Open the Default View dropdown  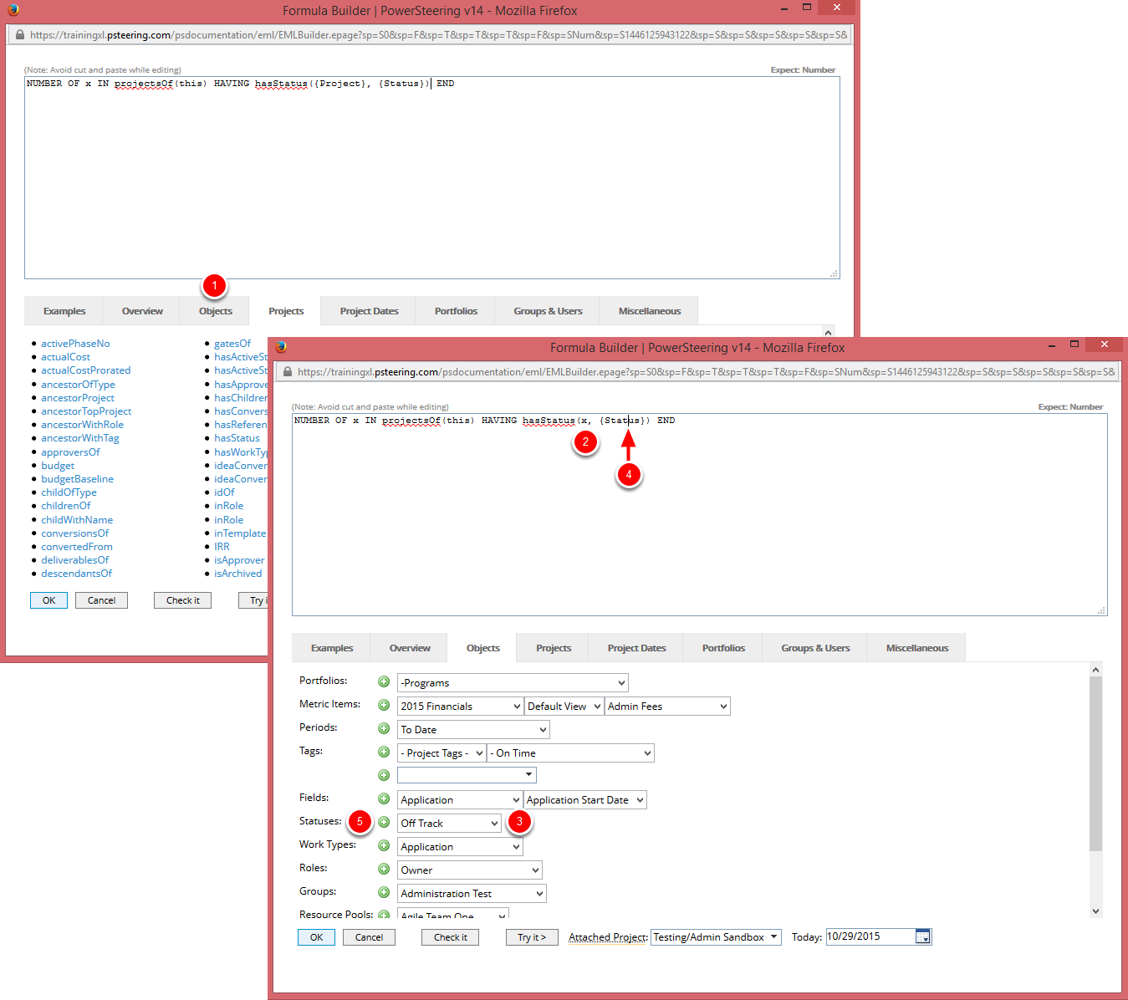[x=564, y=707]
